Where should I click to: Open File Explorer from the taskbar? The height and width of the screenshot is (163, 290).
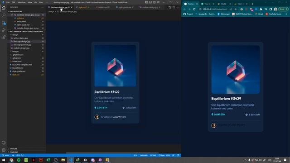pyautogui.click(x=63, y=160)
